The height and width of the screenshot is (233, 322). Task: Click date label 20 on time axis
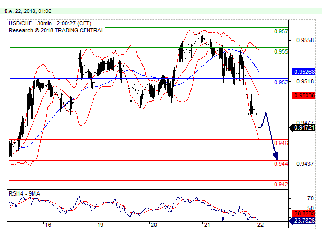[x=153, y=225]
